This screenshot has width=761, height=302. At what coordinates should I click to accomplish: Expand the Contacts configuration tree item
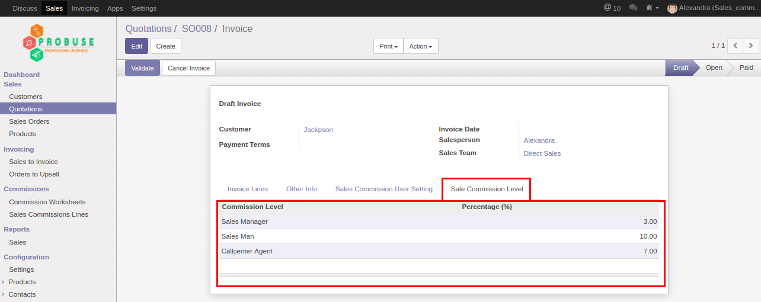pos(4,294)
